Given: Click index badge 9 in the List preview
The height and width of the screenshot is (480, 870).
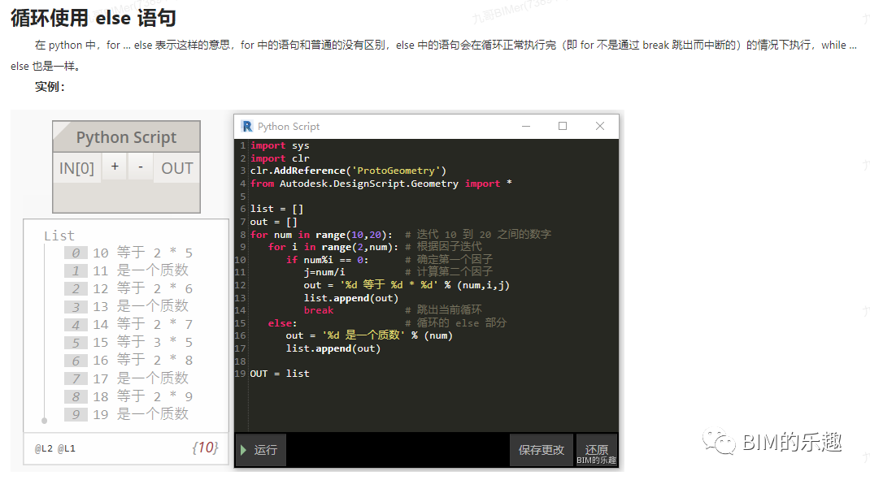Looking at the screenshot, I should click(75, 413).
